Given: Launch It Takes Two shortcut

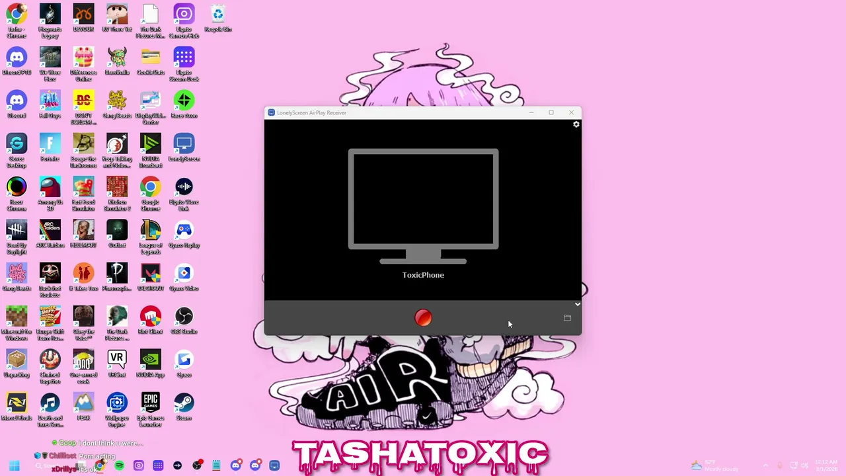Looking at the screenshot, I should 83,278.
